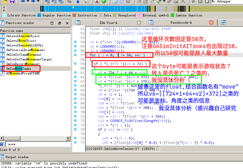Undefine item with the X toolbar icon
243x168 pixels.
(183, 1)
